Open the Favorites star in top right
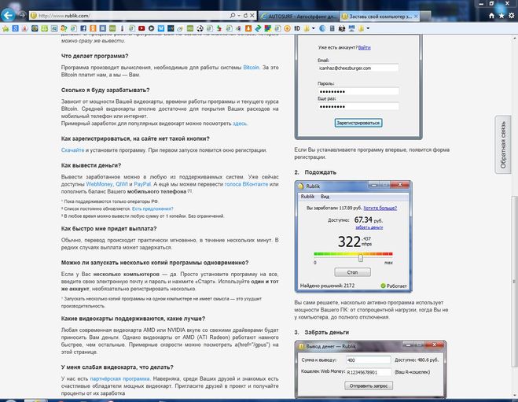This screenshot has height=402, width=518. click(x=501, y=16)
